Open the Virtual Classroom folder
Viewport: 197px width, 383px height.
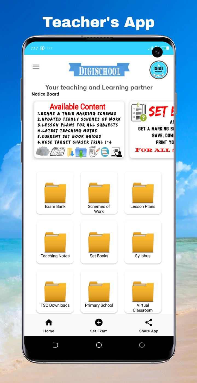pyautogui.click(x=143, y=292)
